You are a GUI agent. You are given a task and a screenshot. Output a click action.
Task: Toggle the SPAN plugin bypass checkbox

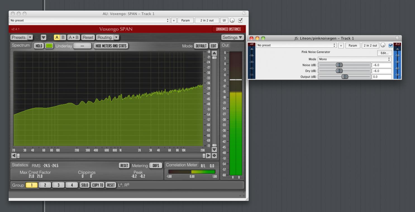(x=240, y=20)
